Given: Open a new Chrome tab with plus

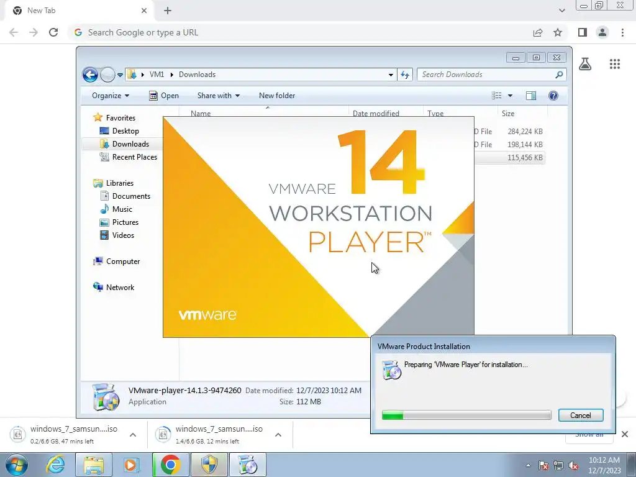Looking at the screenshot, I should (168, 11).
